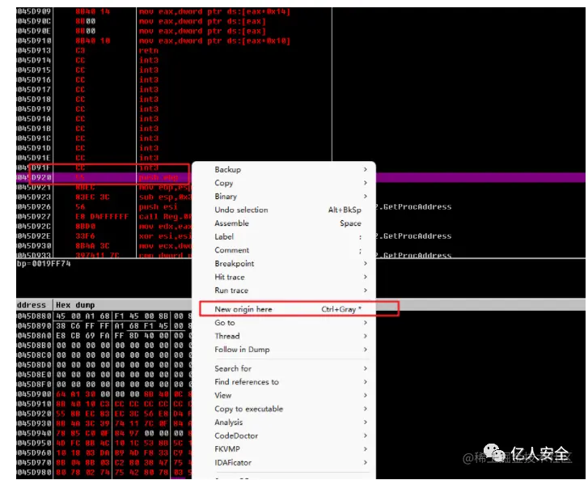Select Comment menu entry
This screenshot has width=588, height=480.
[284, 250]
